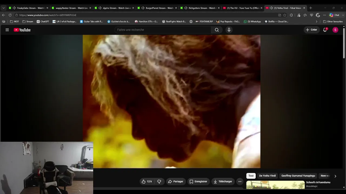This screenshot has width=346, height=194.
Task: Start voice search with the microphone
Action: [x=229, y=30]
